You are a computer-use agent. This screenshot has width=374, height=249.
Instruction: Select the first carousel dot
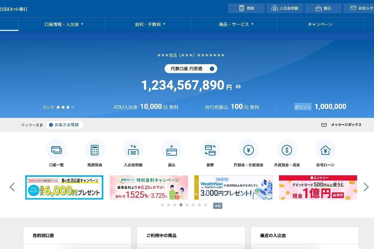tap(162, 205)
